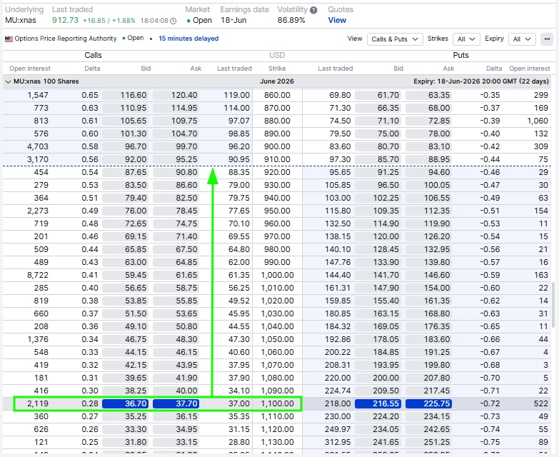Viewport: 559px width, 457px height.
Task: Click put open interest 1,060
Action: (x=538, y=121)
